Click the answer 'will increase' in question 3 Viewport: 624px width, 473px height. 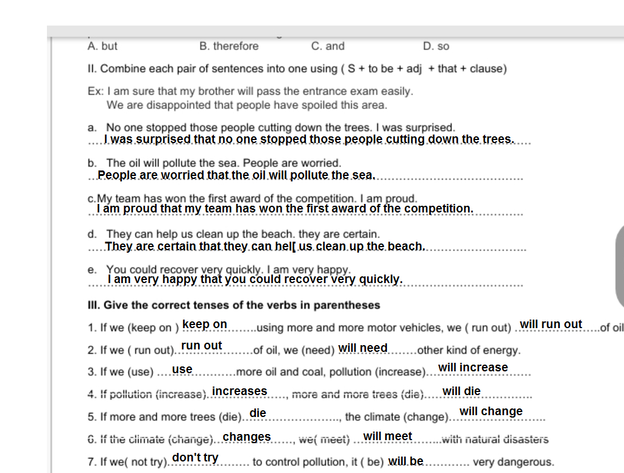tap(473, 367)
